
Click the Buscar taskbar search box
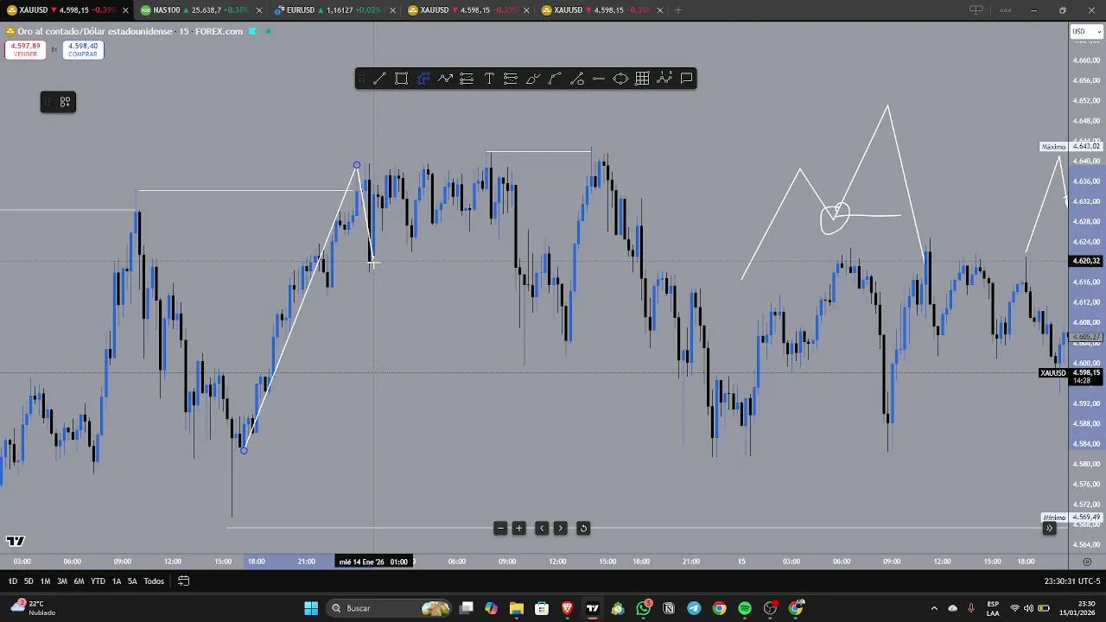[x=390, y=608]
